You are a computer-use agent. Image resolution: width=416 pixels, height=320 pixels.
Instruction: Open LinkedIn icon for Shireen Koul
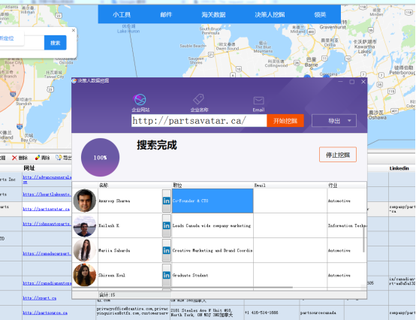(167, 275)
